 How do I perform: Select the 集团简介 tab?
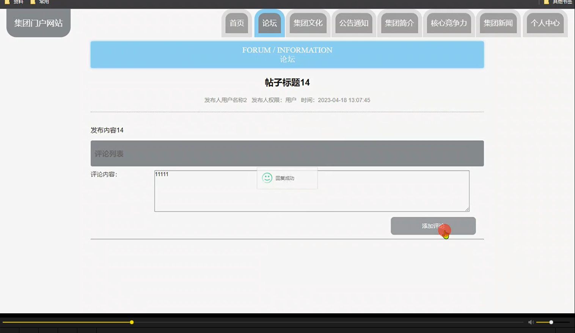tap(399, 23)
